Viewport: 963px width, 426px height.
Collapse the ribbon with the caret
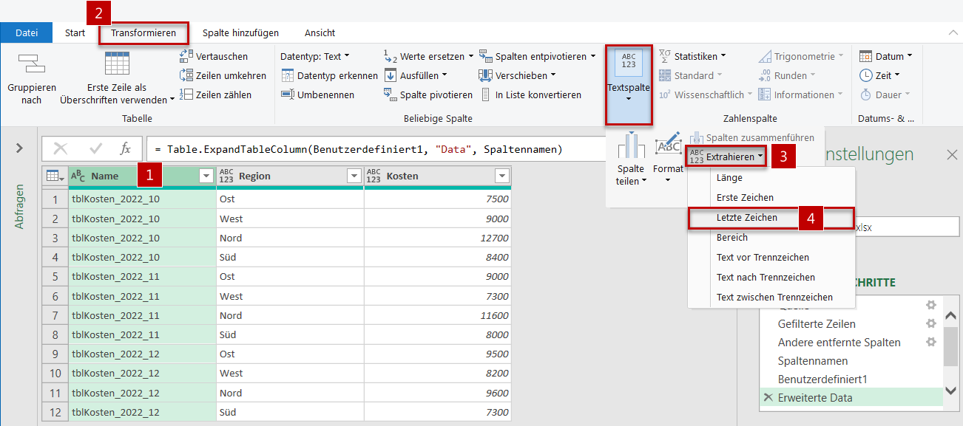tap(952, 33)
